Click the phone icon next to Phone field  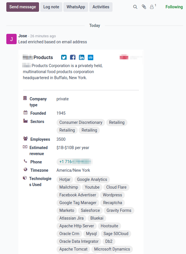point(25,161)
